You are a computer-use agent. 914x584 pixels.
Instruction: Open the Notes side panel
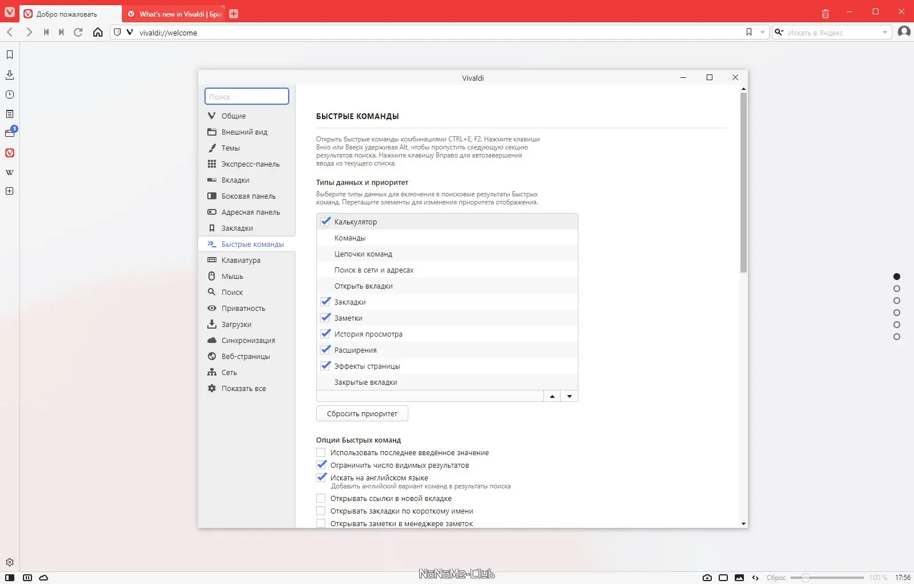coord(10,114)
